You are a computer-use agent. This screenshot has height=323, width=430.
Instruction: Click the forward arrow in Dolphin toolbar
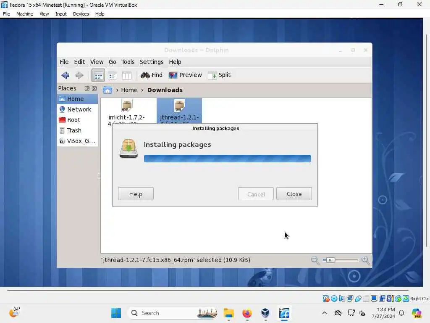point(79,75)
